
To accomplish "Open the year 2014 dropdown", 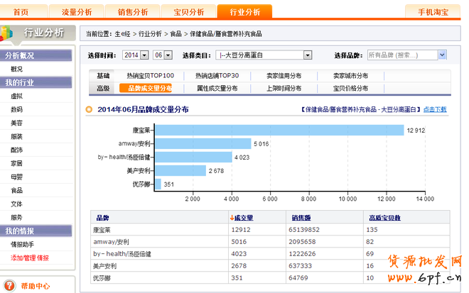I will [144, 55].
